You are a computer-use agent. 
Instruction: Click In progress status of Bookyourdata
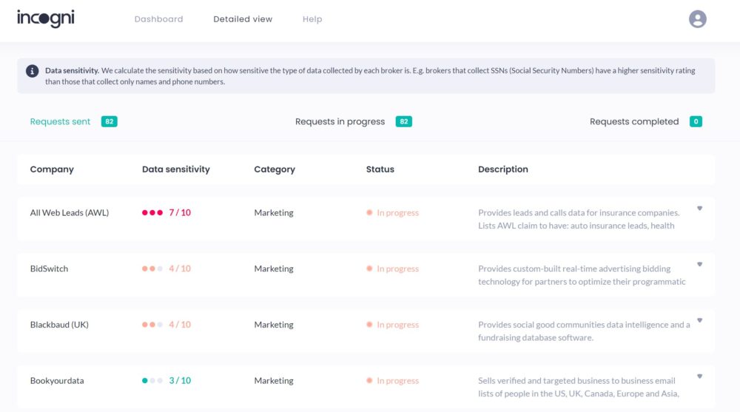point(393,380)
